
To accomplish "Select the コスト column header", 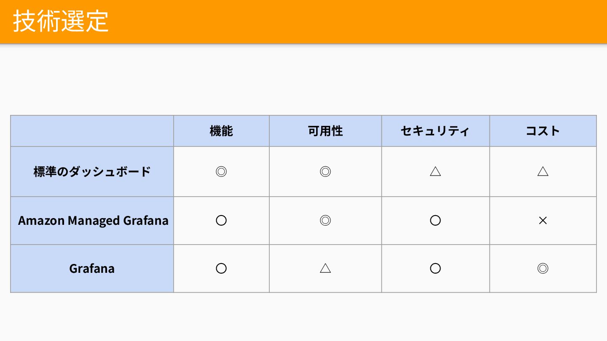I will [543, 131].
